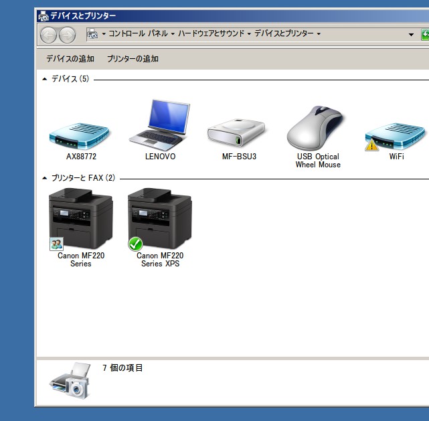Click the address bar printer location icon
This screenshot has width=429, height=421.
[x=92, y=34]
